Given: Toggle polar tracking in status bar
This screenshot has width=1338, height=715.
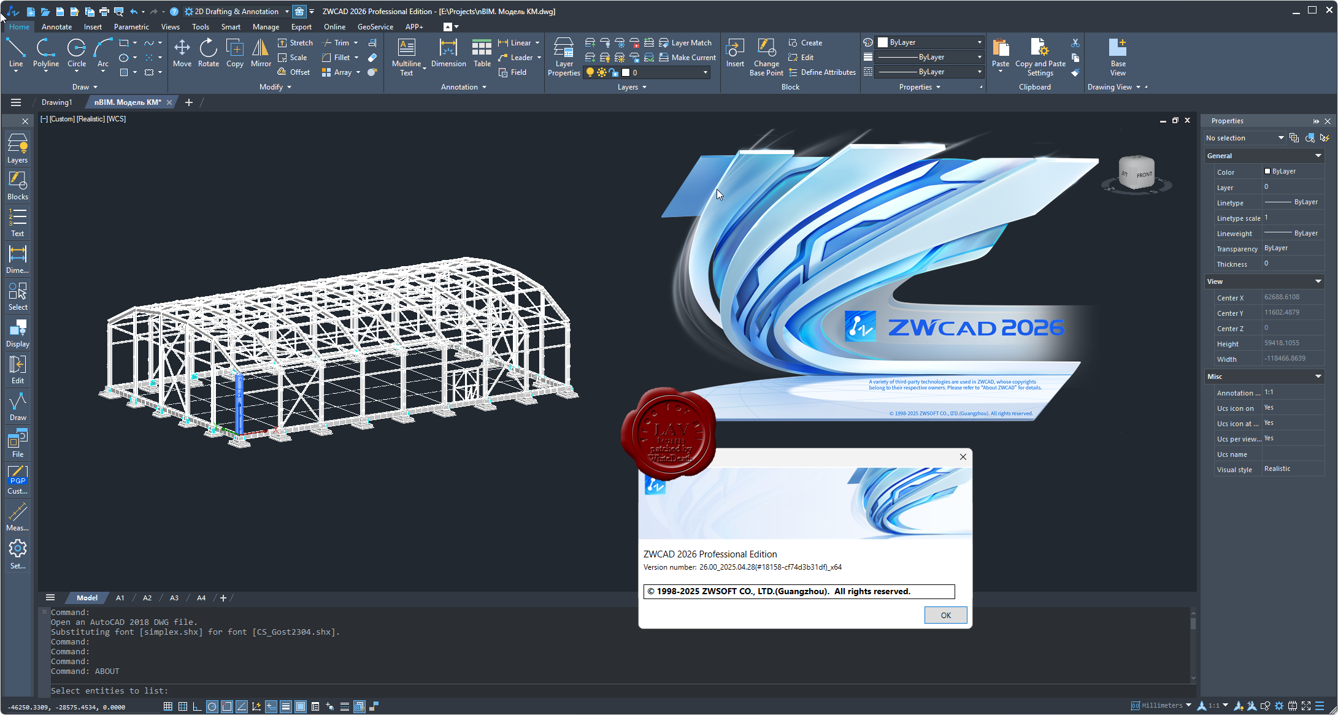Looking at the screenshot, I should click(212, 706).
